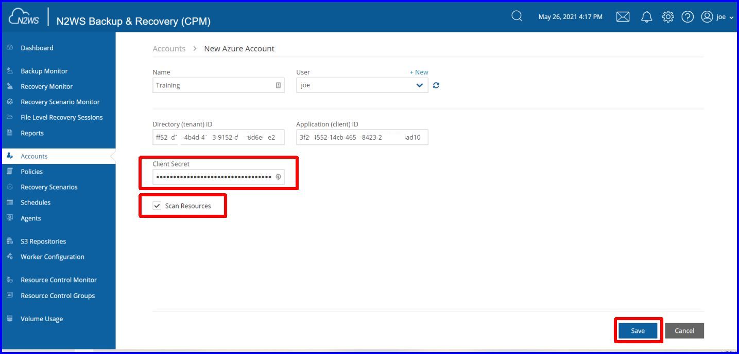Click the Accounts sidebar icon
Viewport: 739px width, 354px height.
point(10,156)
